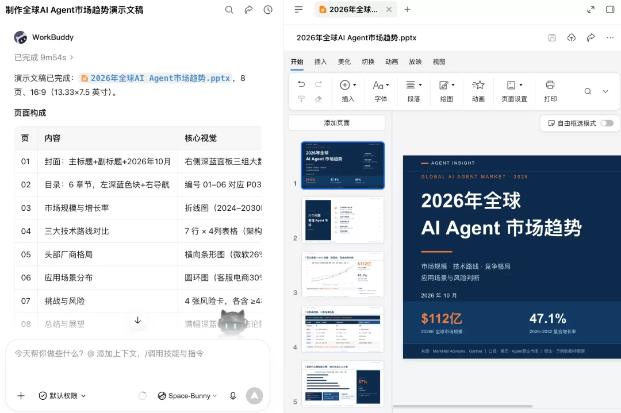Open the Space-Bunny model selector
This screenshot has width=621, height=413.
point(187,396)
